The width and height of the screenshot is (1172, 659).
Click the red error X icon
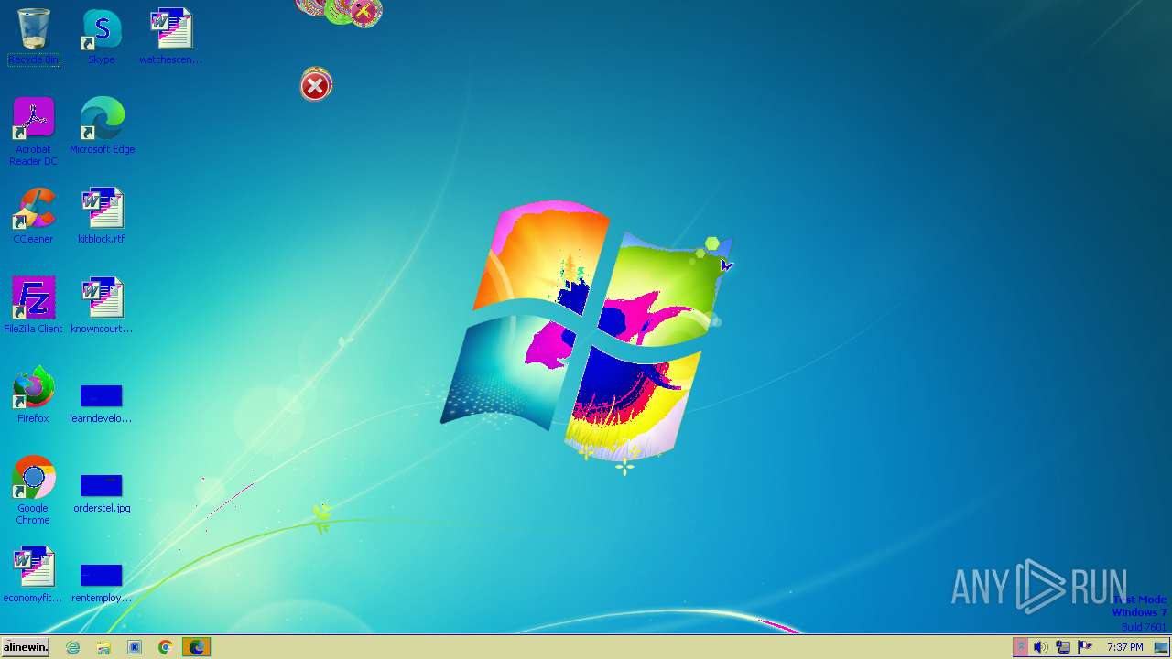[x=316, y=85]
